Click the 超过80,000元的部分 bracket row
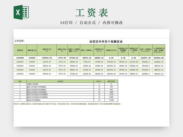 pyautogui.click(x=66, y=100)
